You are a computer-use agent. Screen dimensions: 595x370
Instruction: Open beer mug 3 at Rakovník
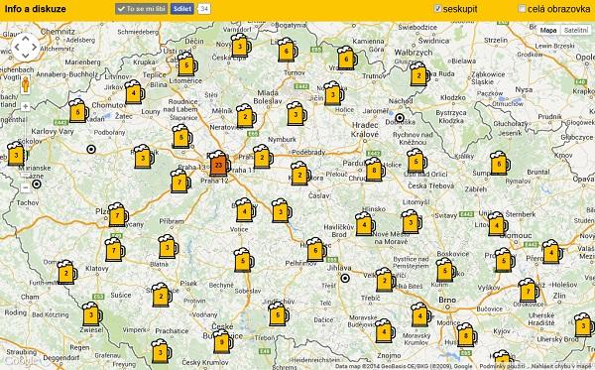(144, 157)
